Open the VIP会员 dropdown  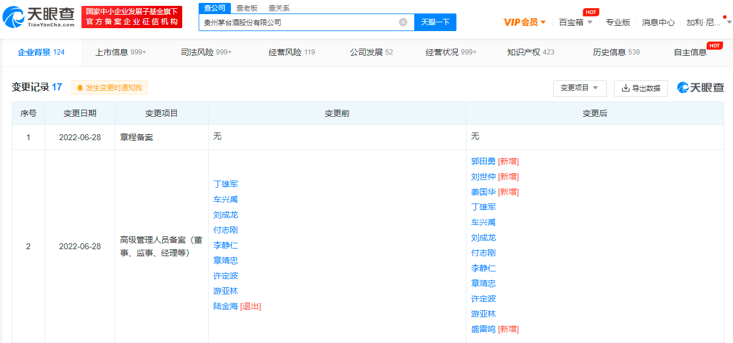tap(525, 22)
